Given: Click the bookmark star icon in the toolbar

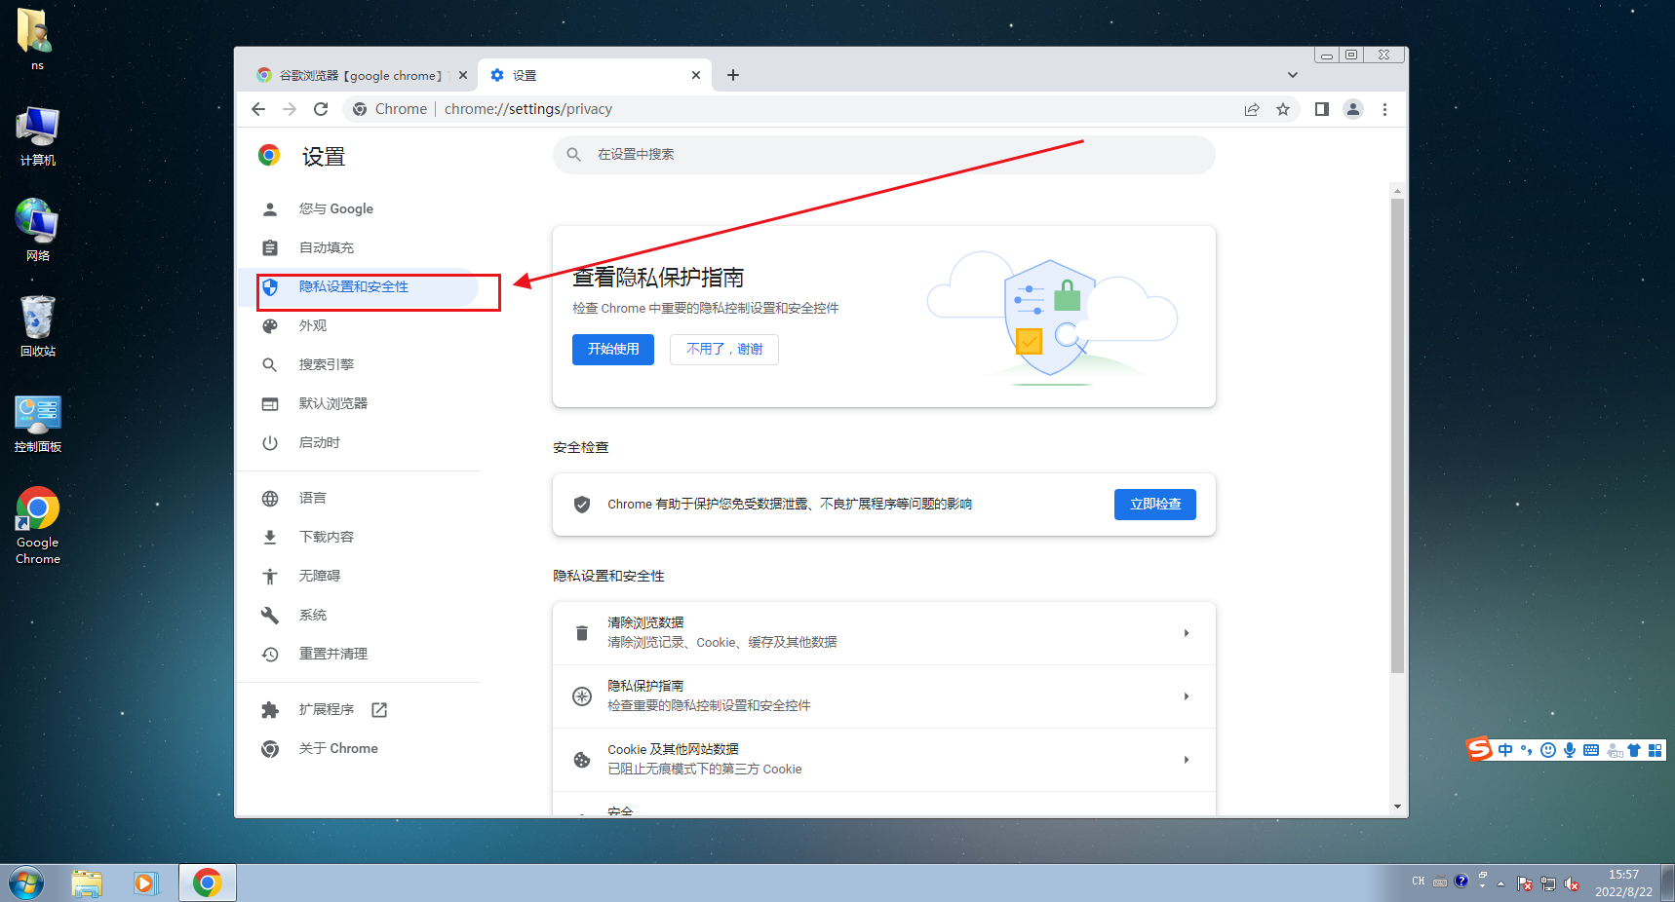Looking at the screenshot, I should 1283,109.
